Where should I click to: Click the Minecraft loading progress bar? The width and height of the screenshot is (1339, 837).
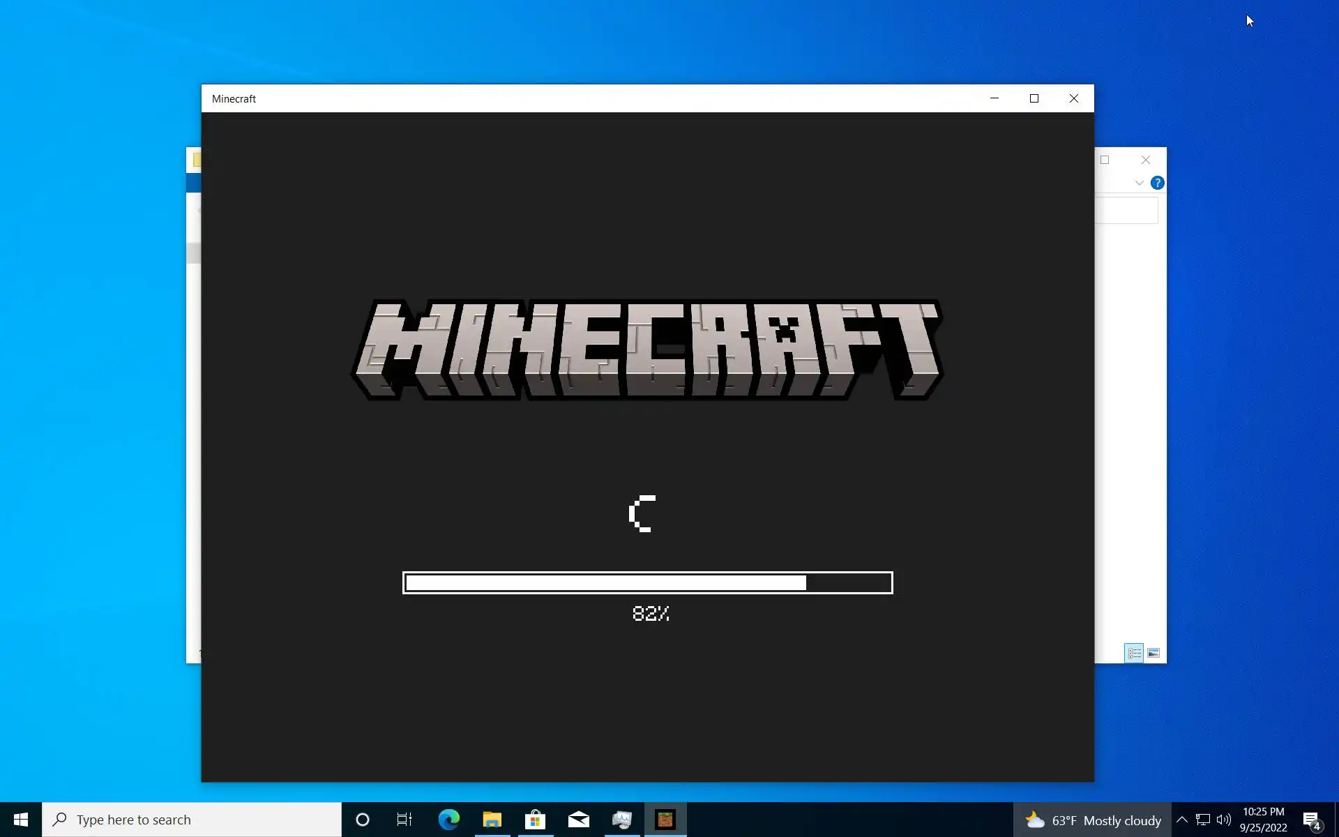647,582
